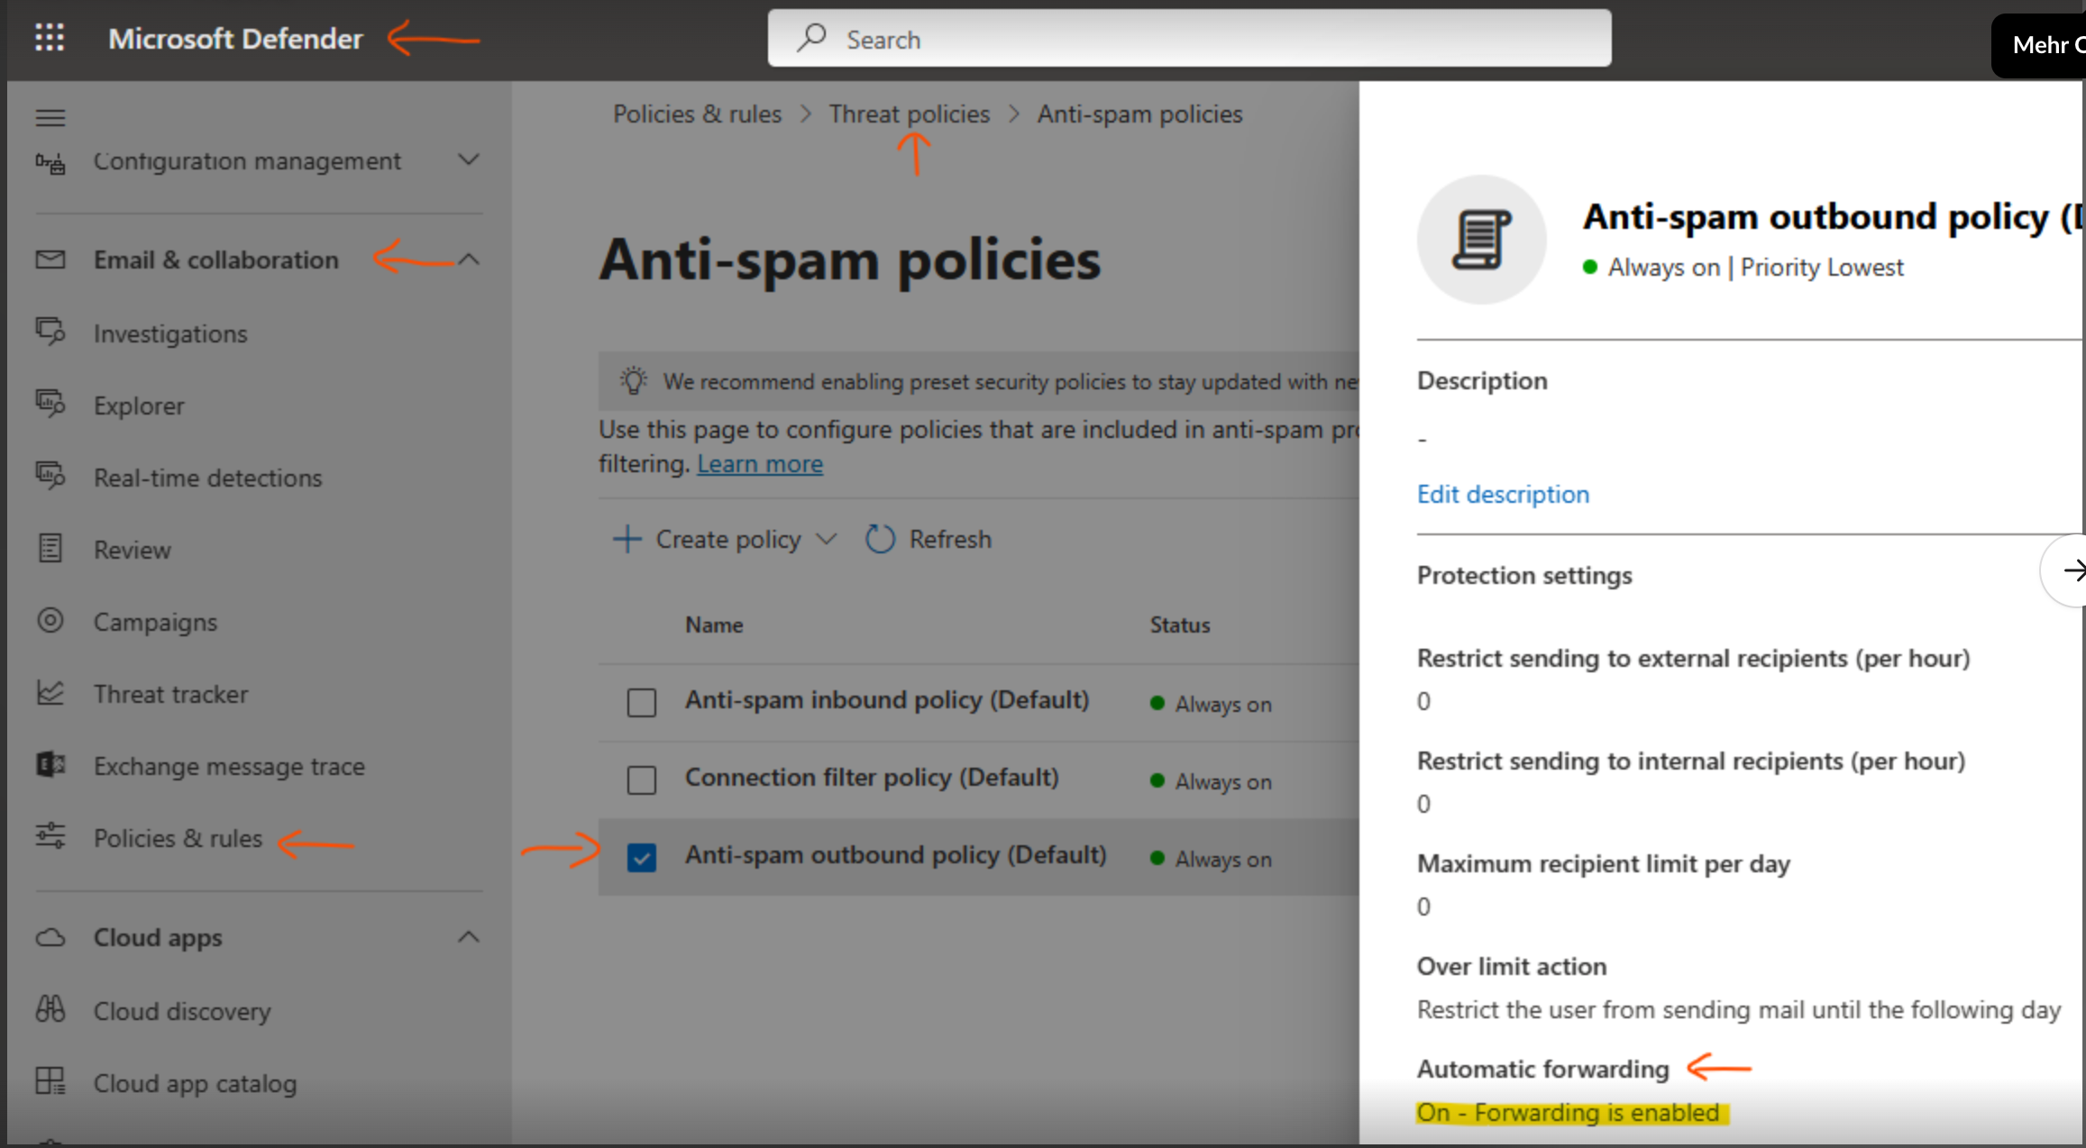The image size is (2086, 1148).
Task: Open Investigations from the sidebar
Action: click(169, 333)
